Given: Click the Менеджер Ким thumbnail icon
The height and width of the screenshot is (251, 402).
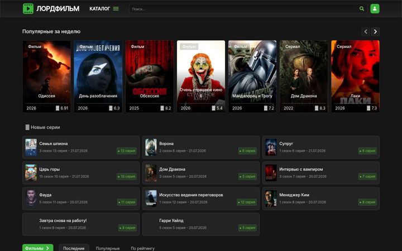Looking at the screenshot, I should pos(271,199).
